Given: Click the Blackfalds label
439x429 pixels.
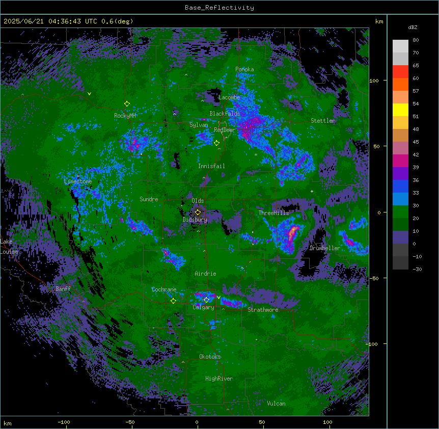Looking at the screenshot, I should pyautogui.click(x=225, y=114).
